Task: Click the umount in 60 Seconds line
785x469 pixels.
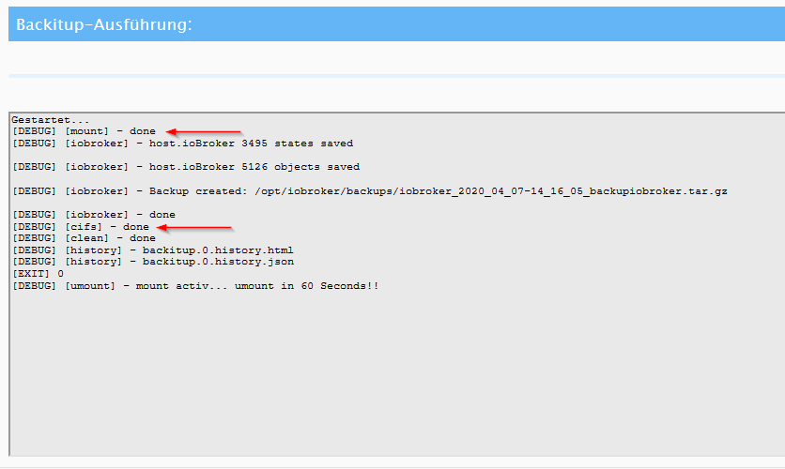Action: pyautogui.click(x=195, y=286)
